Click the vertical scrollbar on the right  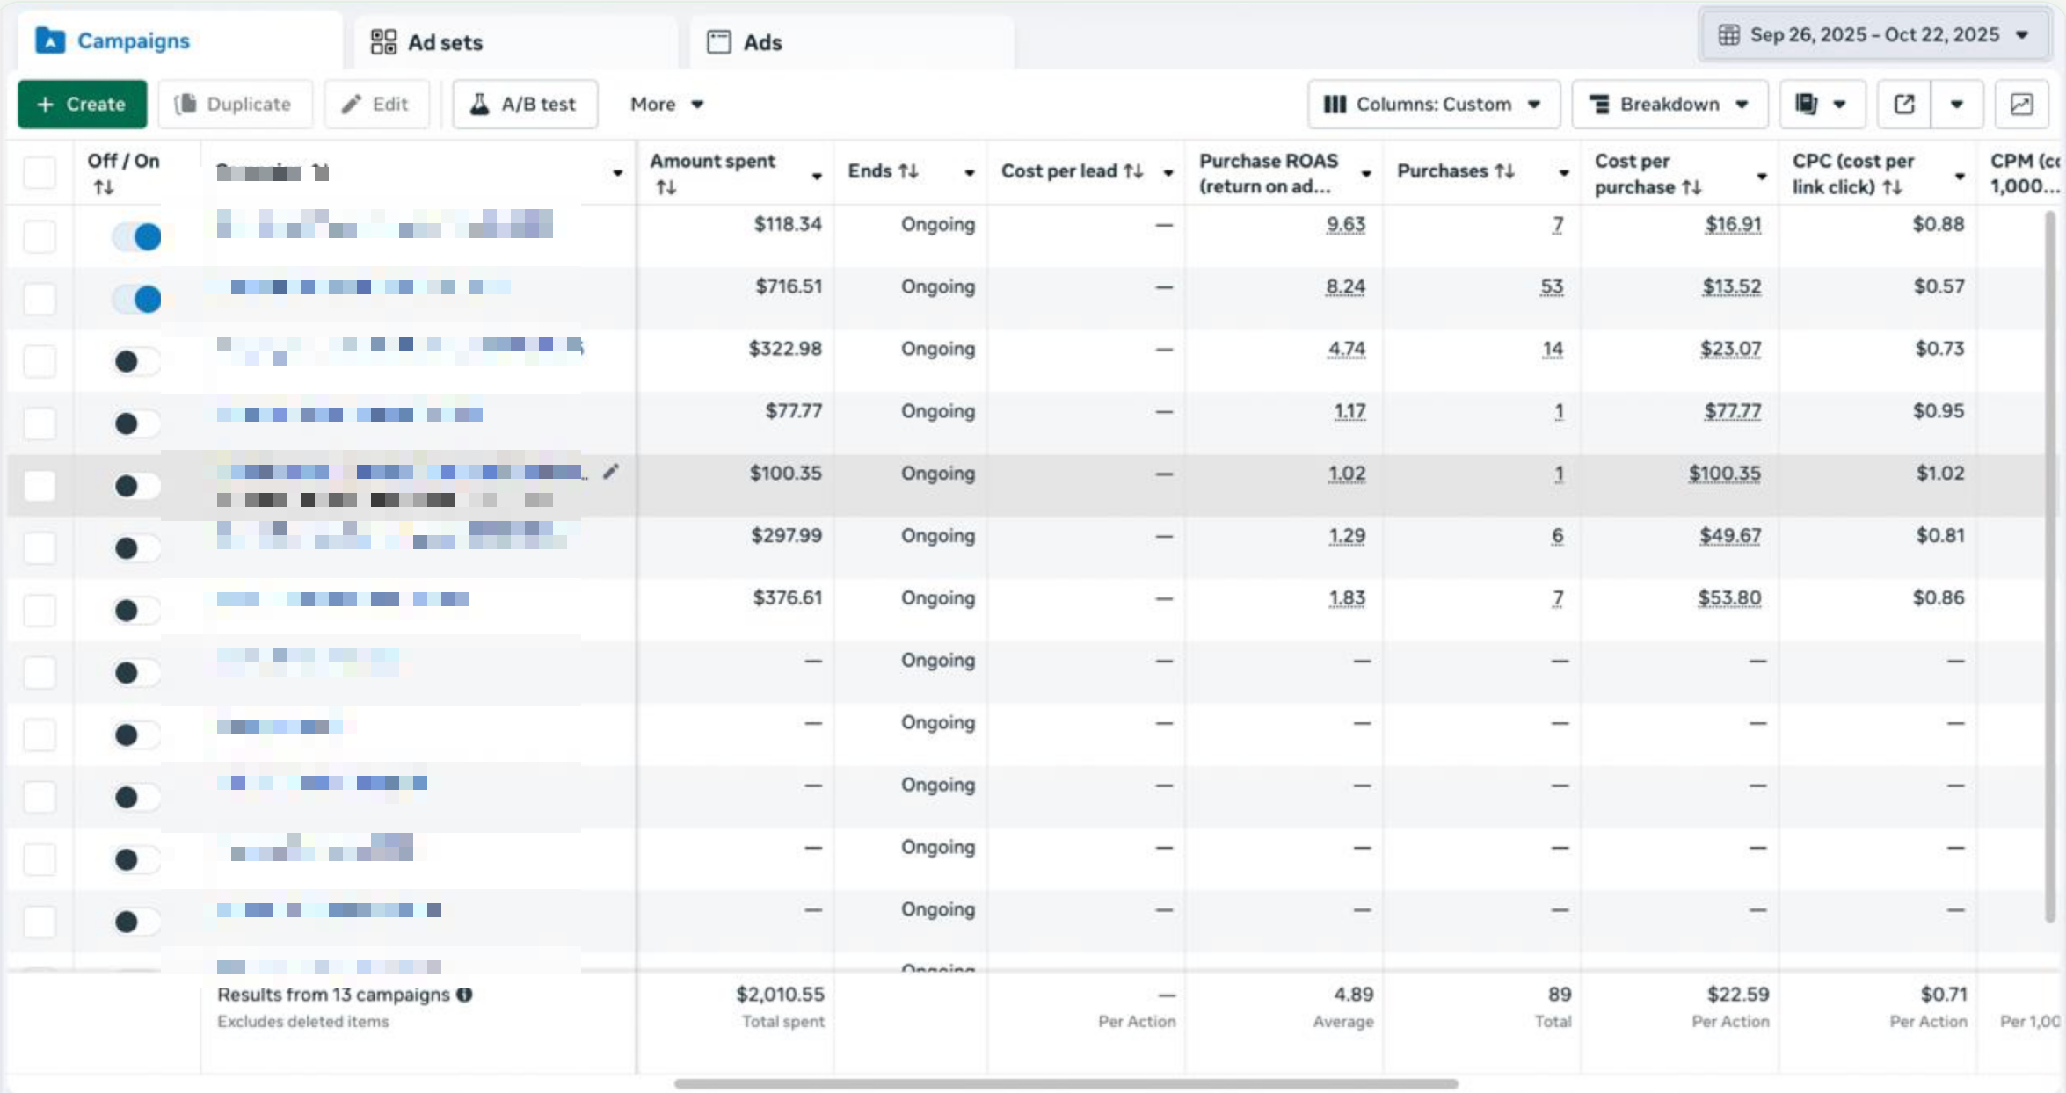[x=2049, y=567]
